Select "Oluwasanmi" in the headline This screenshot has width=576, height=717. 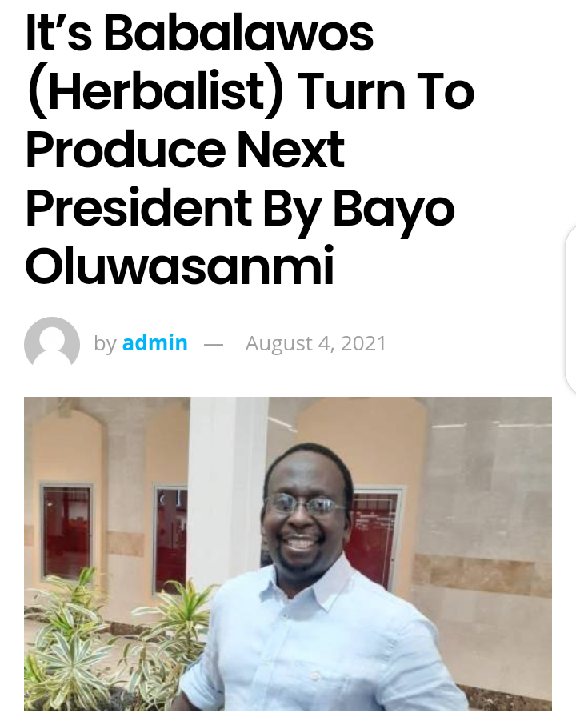pyautogui.click(x=179, y=266)
